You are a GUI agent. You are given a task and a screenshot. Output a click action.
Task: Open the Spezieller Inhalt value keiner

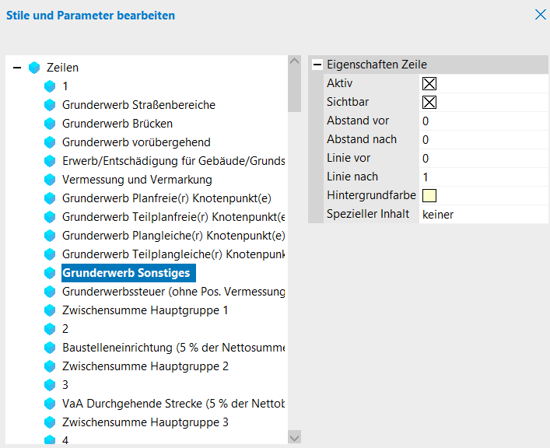482,214
